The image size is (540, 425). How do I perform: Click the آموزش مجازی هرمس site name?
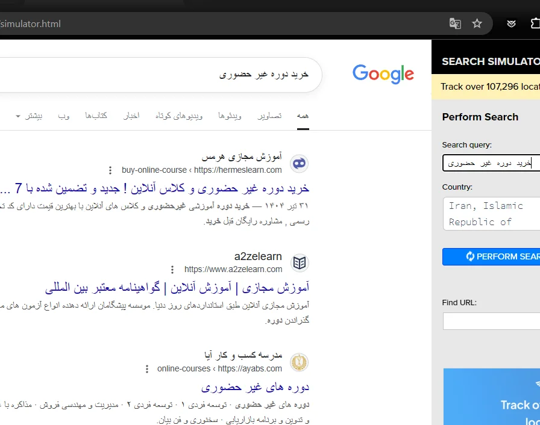(242, 157)
